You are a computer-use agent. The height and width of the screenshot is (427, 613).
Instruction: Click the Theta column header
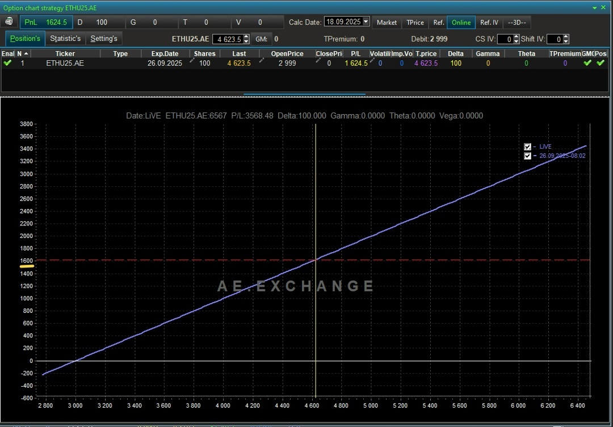[x=526, y=53]
